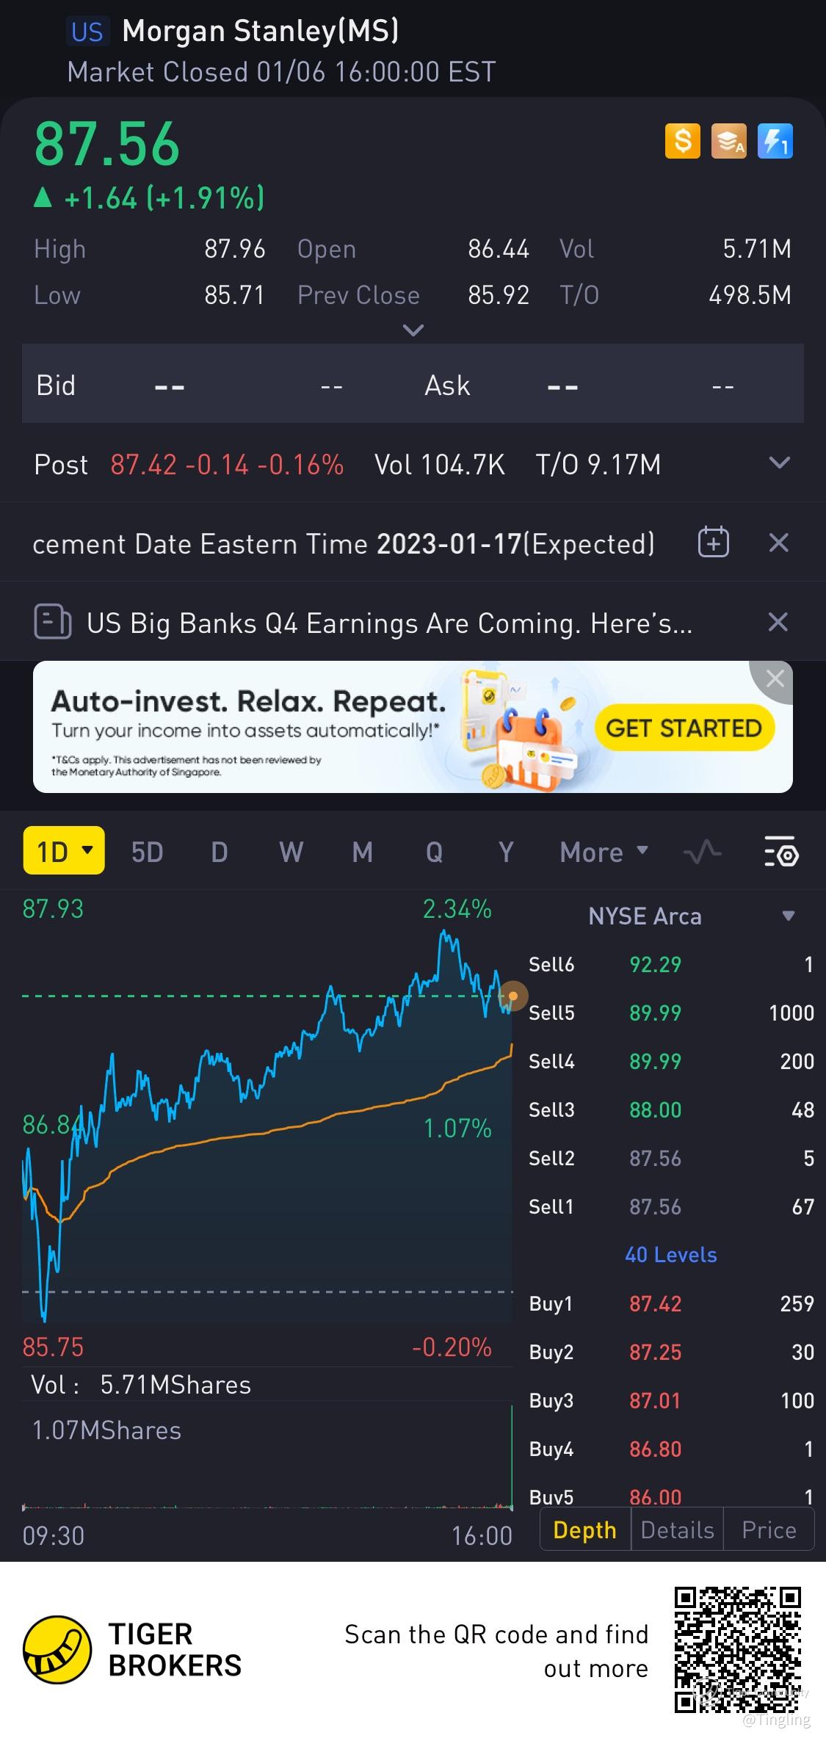The width and height of the screenshot is (826, 1738).
Task: Tap the stacked layers A badge icon
Action: 728,141
